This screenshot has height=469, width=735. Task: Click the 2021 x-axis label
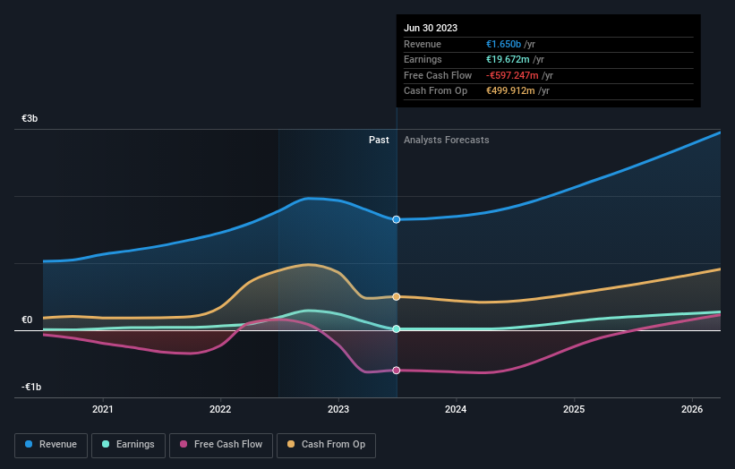tap(103, 410)
